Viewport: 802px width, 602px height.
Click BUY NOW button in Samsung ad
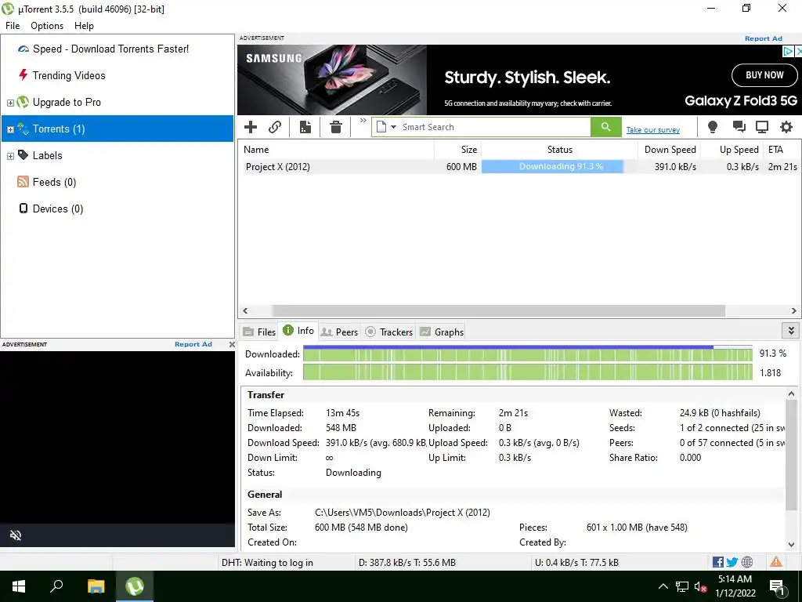[x=764, y=75]
